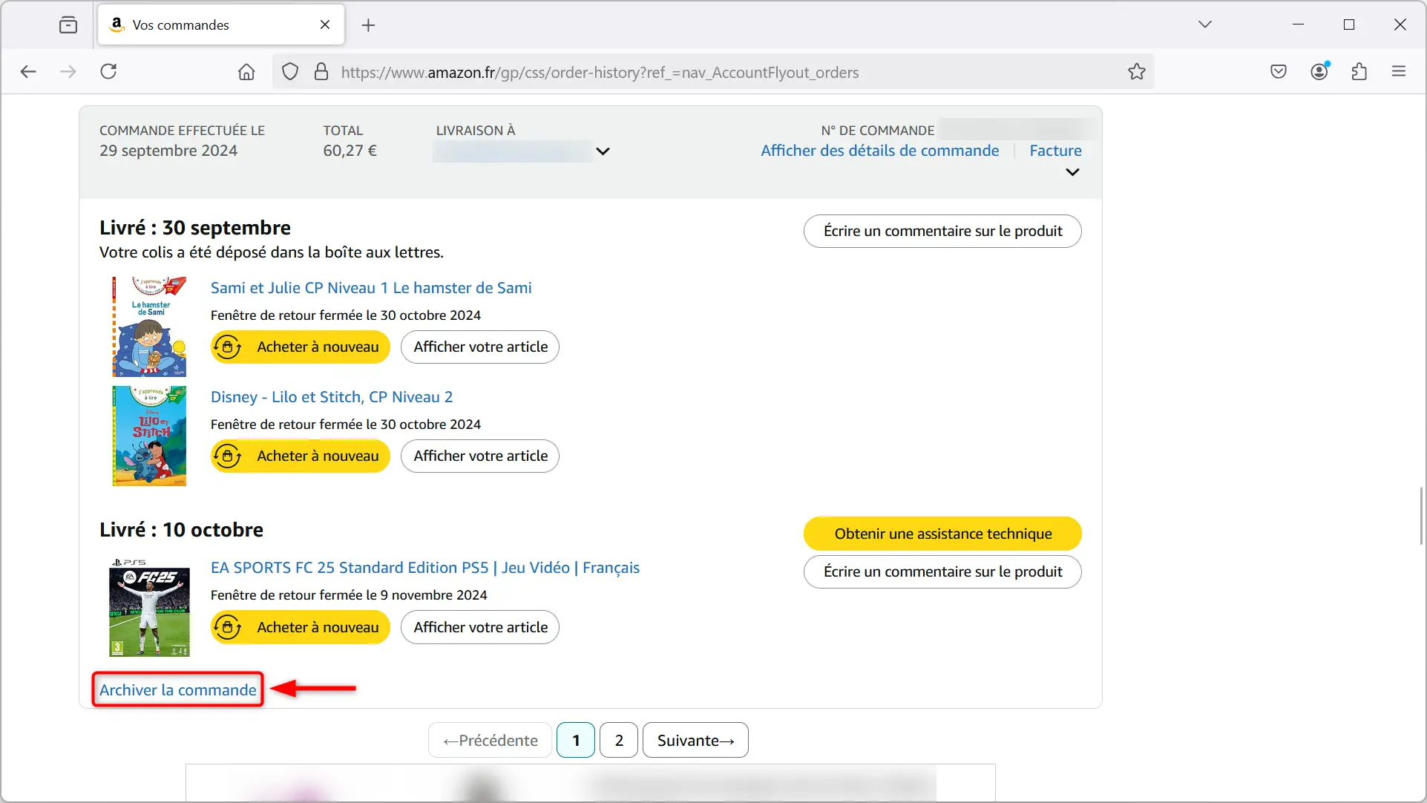Screen dimensions: 1427x803
Task: Open Save to Pocket
Action: coord(1279,71)
